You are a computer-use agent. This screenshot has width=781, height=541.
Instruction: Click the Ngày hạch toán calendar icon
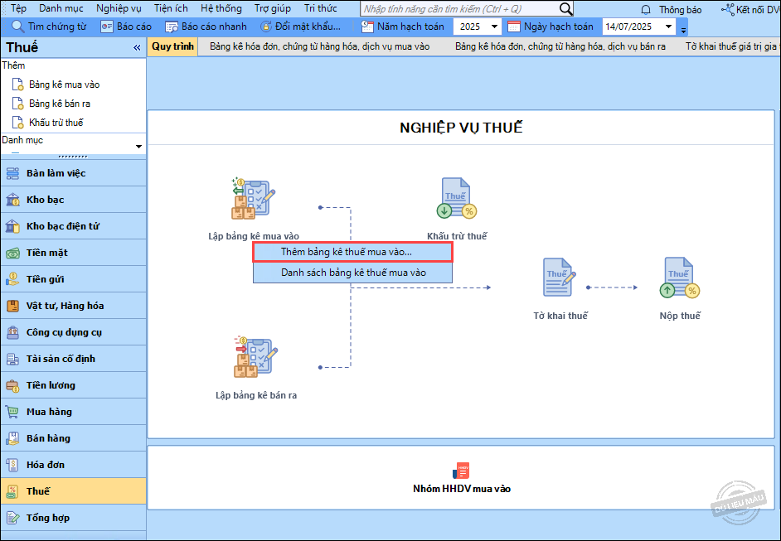pyautogui.click(x=513, y=27)
